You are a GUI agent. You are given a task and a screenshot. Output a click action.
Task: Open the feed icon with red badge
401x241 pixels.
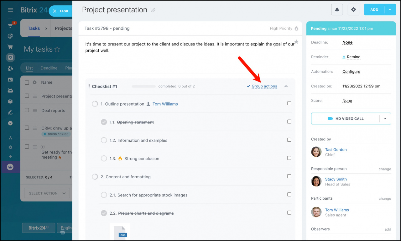(x=11, y=25)
